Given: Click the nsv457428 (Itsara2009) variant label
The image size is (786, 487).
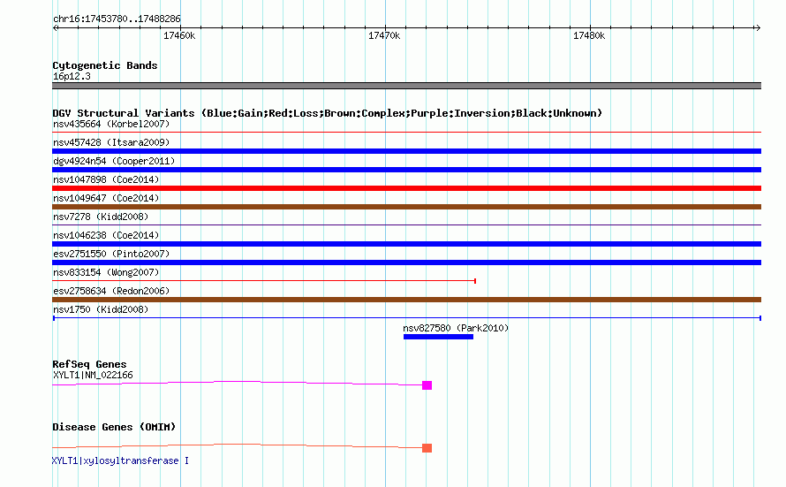Looking at the screenshot, I should (x=111, y=142).
